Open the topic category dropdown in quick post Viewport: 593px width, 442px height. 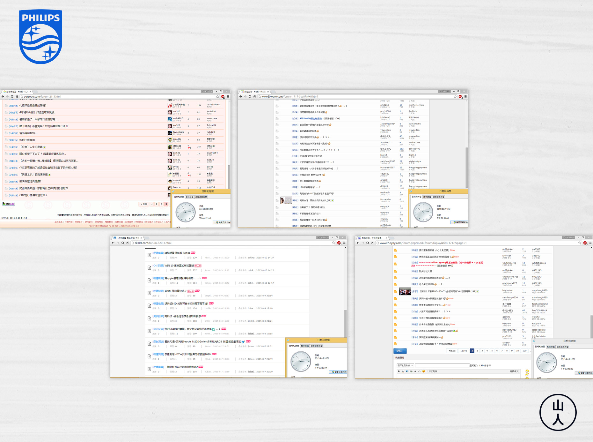coord(405,365)
